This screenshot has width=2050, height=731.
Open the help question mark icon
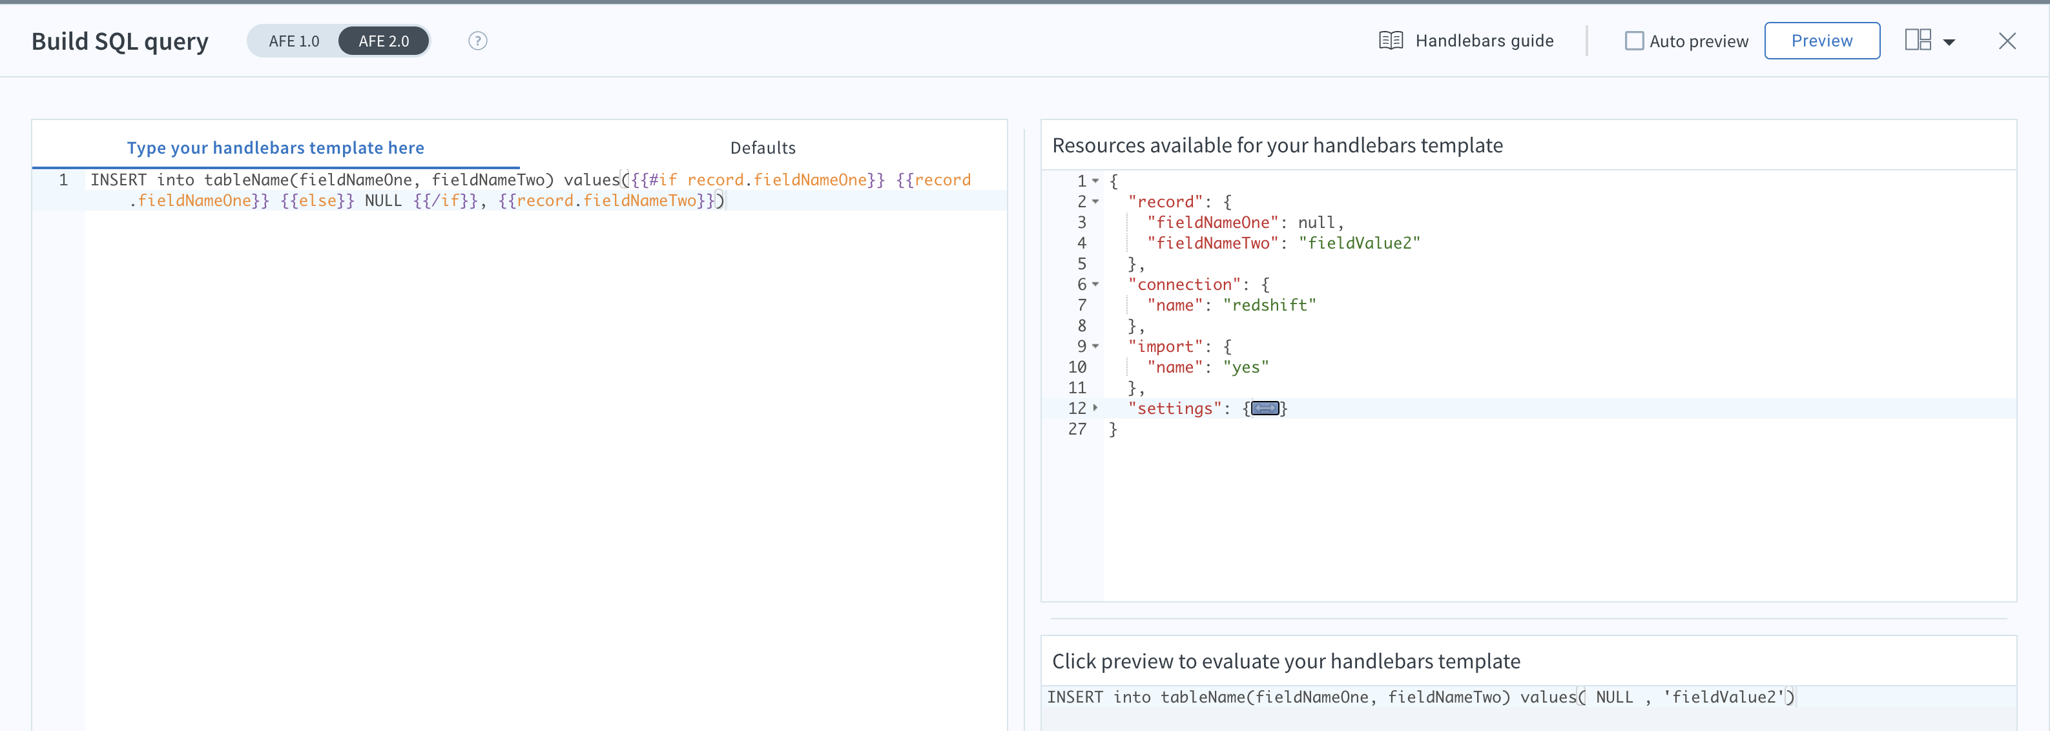(477, 41)
